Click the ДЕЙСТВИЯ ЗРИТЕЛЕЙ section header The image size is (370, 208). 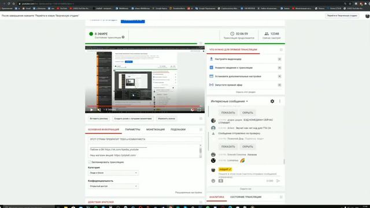click(x=101, y=202)
